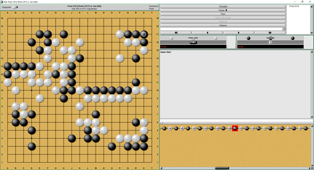
Task: Click the white stone icon beside Средства
Action: click(14, 7)
